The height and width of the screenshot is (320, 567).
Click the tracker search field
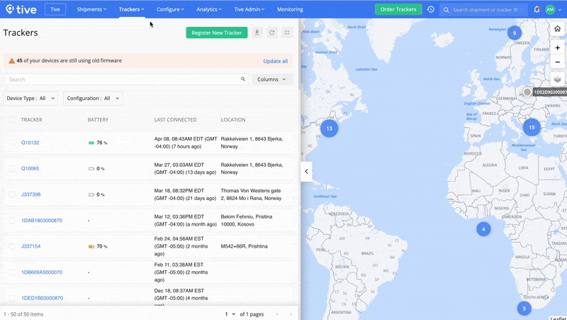(124, 79)
